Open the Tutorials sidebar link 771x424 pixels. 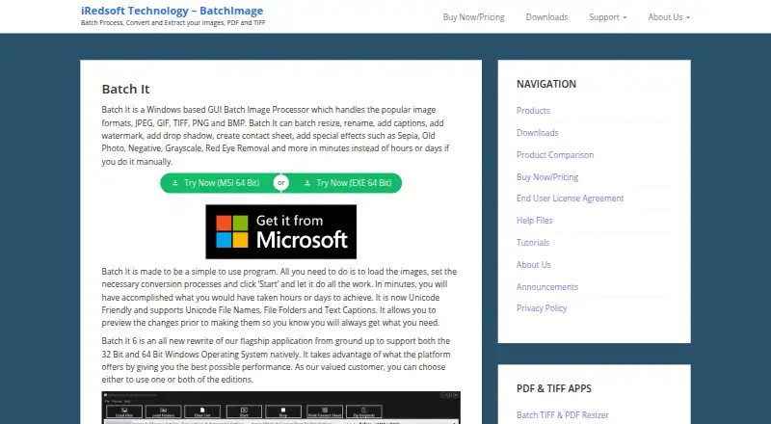pos(533,243)
